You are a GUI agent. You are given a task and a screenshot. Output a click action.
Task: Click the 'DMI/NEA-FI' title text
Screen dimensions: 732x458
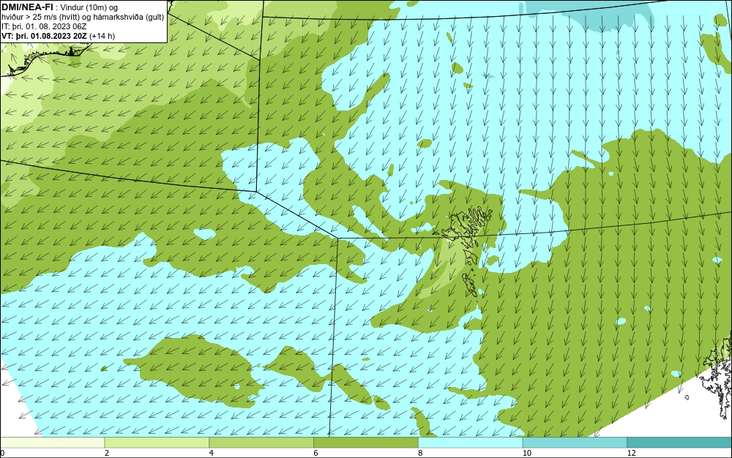point(27,7)
